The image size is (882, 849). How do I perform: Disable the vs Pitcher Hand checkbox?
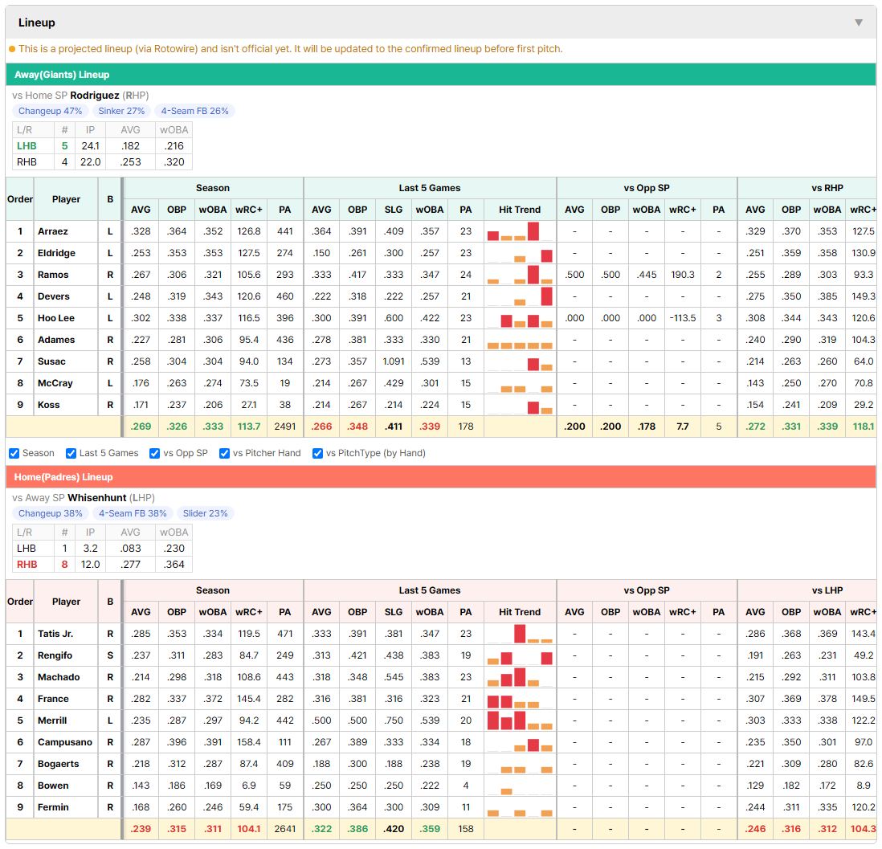click(224, 454)
